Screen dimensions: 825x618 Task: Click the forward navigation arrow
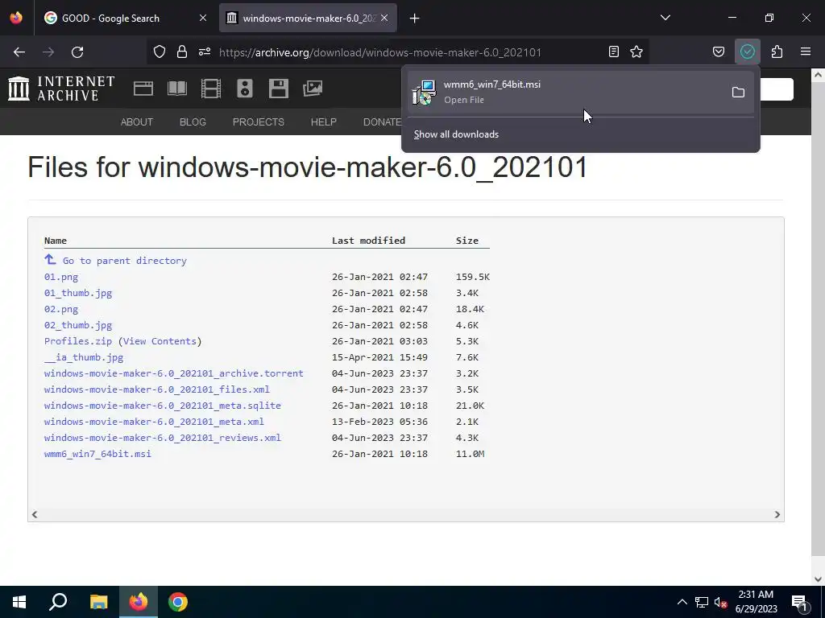coord(48,52)
